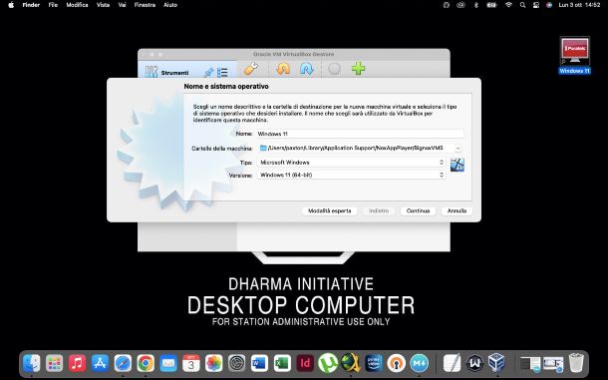Click the Annulla button

[456, 210]
